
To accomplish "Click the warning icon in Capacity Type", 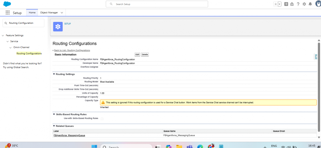I will coord(103,102).
